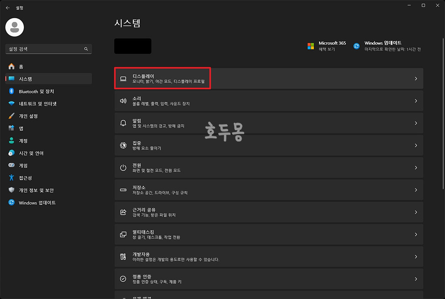Viewport: 445px width, 299px height.
Task: Click '볼륨 레벨, 출력, 입력, 사운드 장치' text
Action: [x=161, y=104]
